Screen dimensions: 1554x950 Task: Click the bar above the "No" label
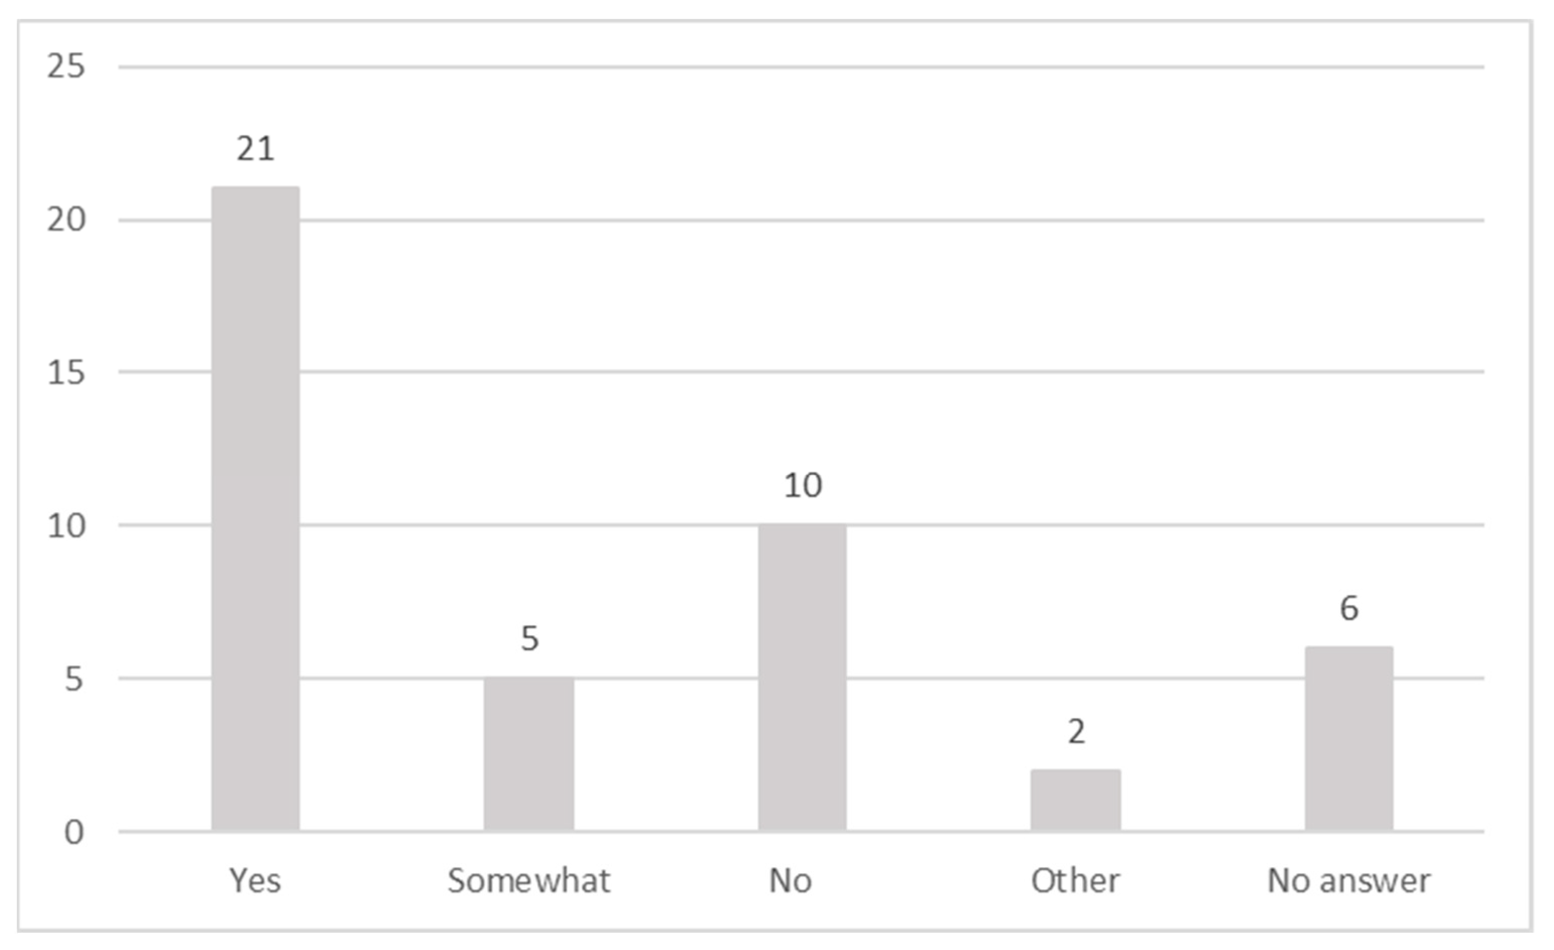click(x=802, y=677)
